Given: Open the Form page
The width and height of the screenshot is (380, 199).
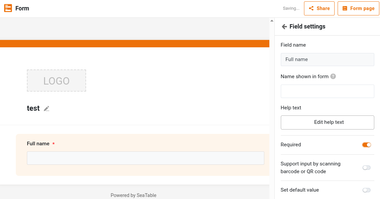Looking at the screenshot, I should [358, 8].
